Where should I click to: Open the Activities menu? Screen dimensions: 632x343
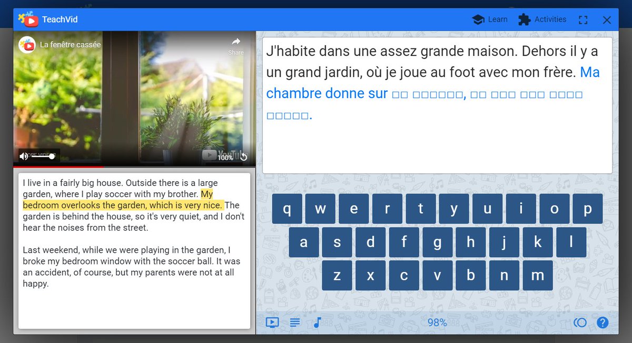pyautogui.click(x=542, y=19)
